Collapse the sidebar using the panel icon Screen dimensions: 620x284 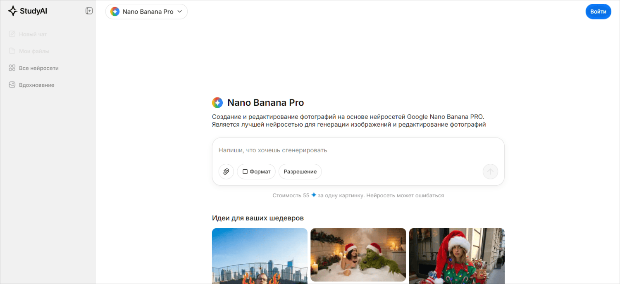pyautogui.click(x=89, y=11)
